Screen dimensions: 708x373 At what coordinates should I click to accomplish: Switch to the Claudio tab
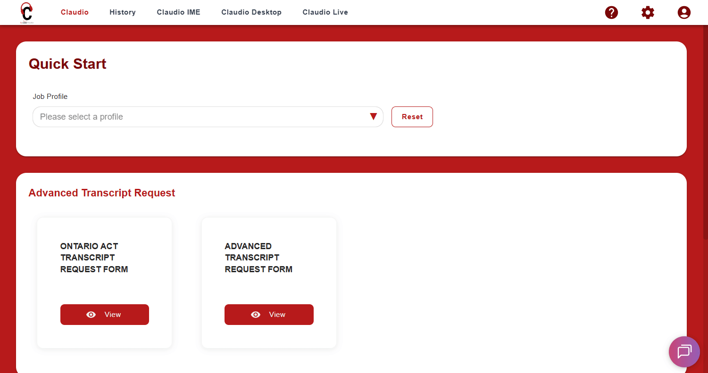pos(75,12)
